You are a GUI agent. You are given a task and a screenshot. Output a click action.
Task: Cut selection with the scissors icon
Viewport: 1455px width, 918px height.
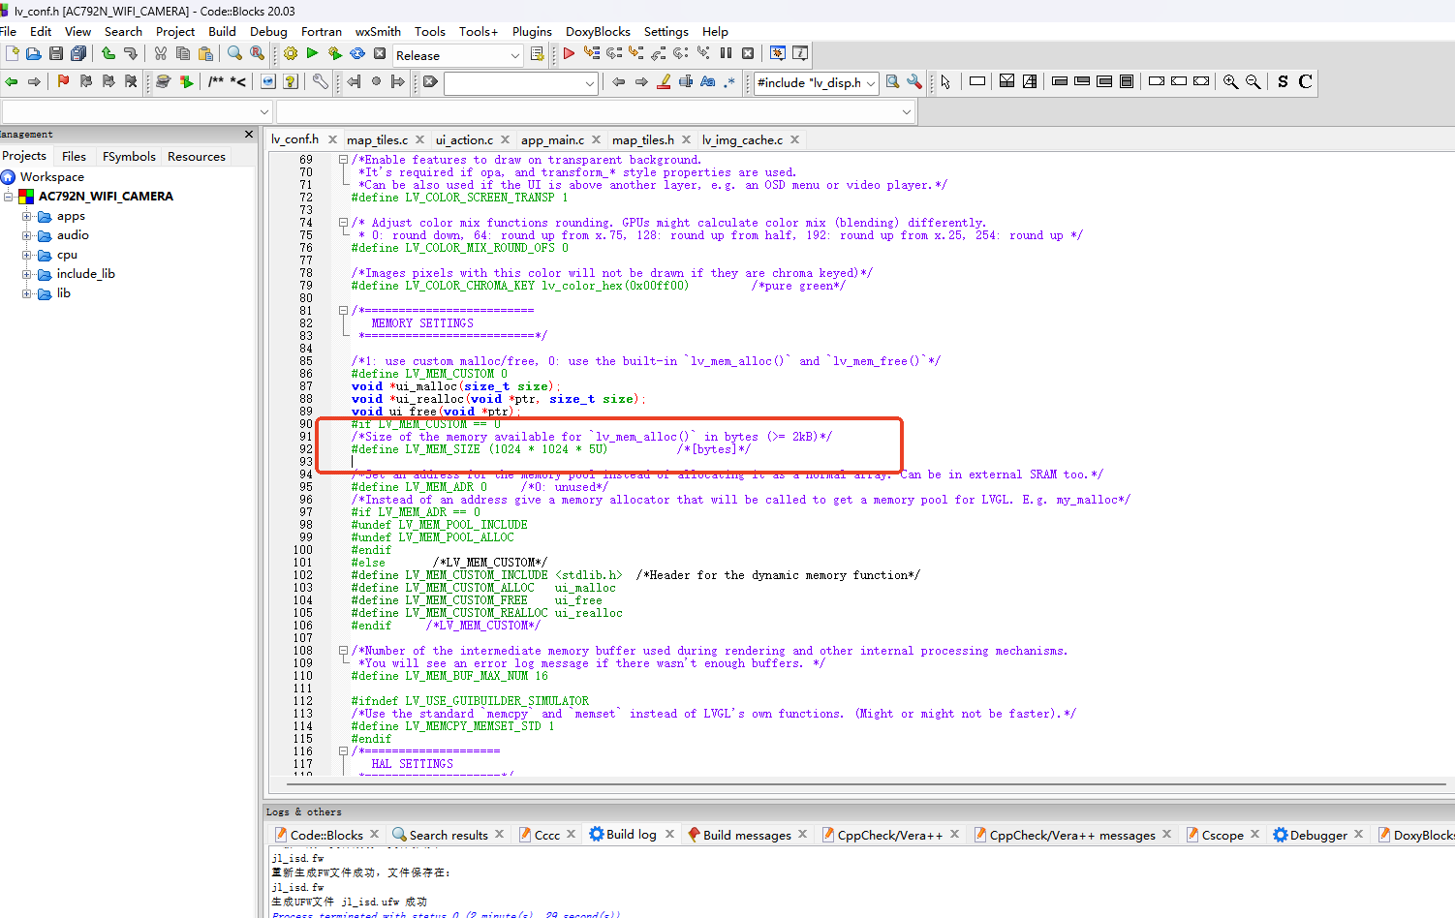coord(161,54)
